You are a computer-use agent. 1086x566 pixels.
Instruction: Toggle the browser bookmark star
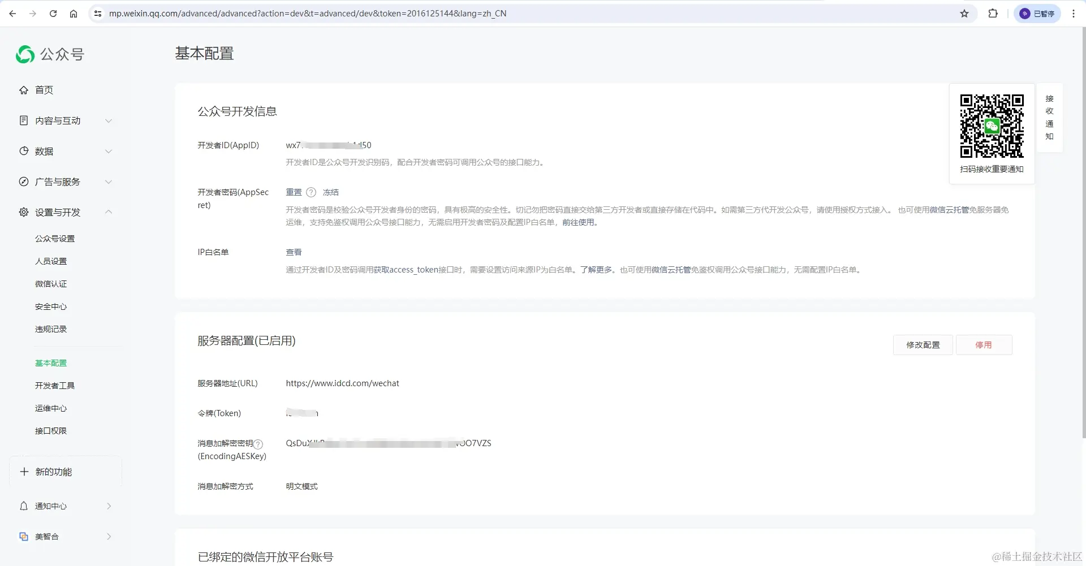point(964,13)
